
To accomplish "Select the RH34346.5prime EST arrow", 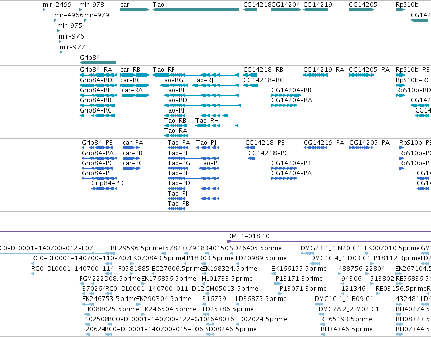I will (x=323, y=334).
